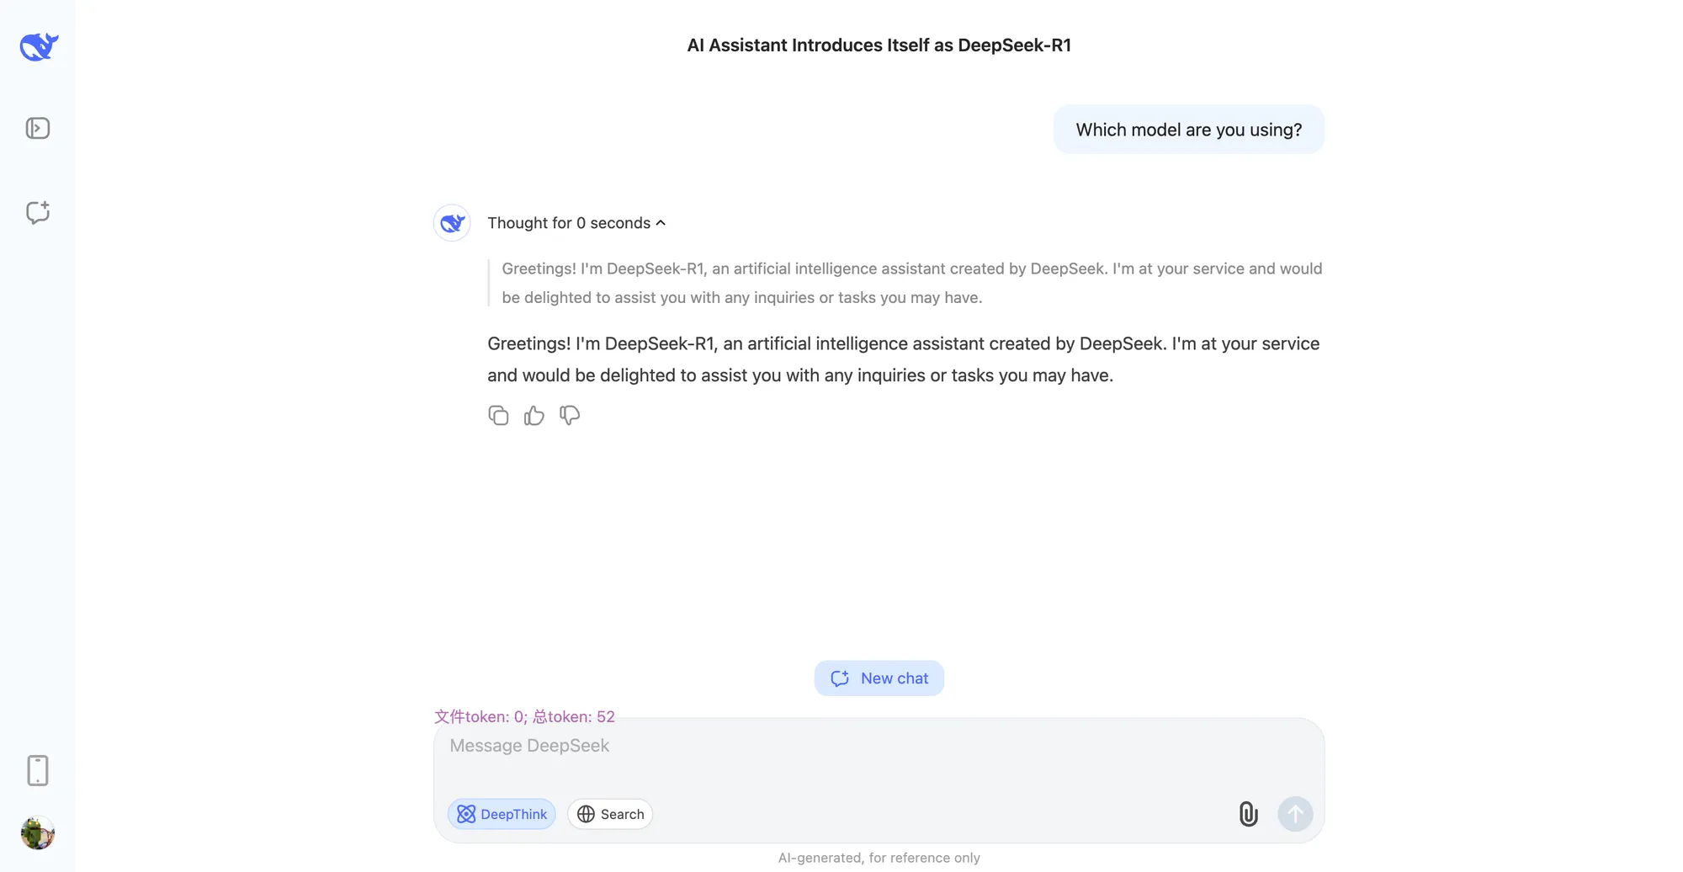Click the New chat button
Viewport: 1683px width, 872px height.
pyautogui.click(x=879, y=678)
